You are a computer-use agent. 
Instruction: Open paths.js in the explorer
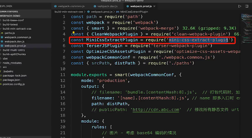[x=10, y=33]
